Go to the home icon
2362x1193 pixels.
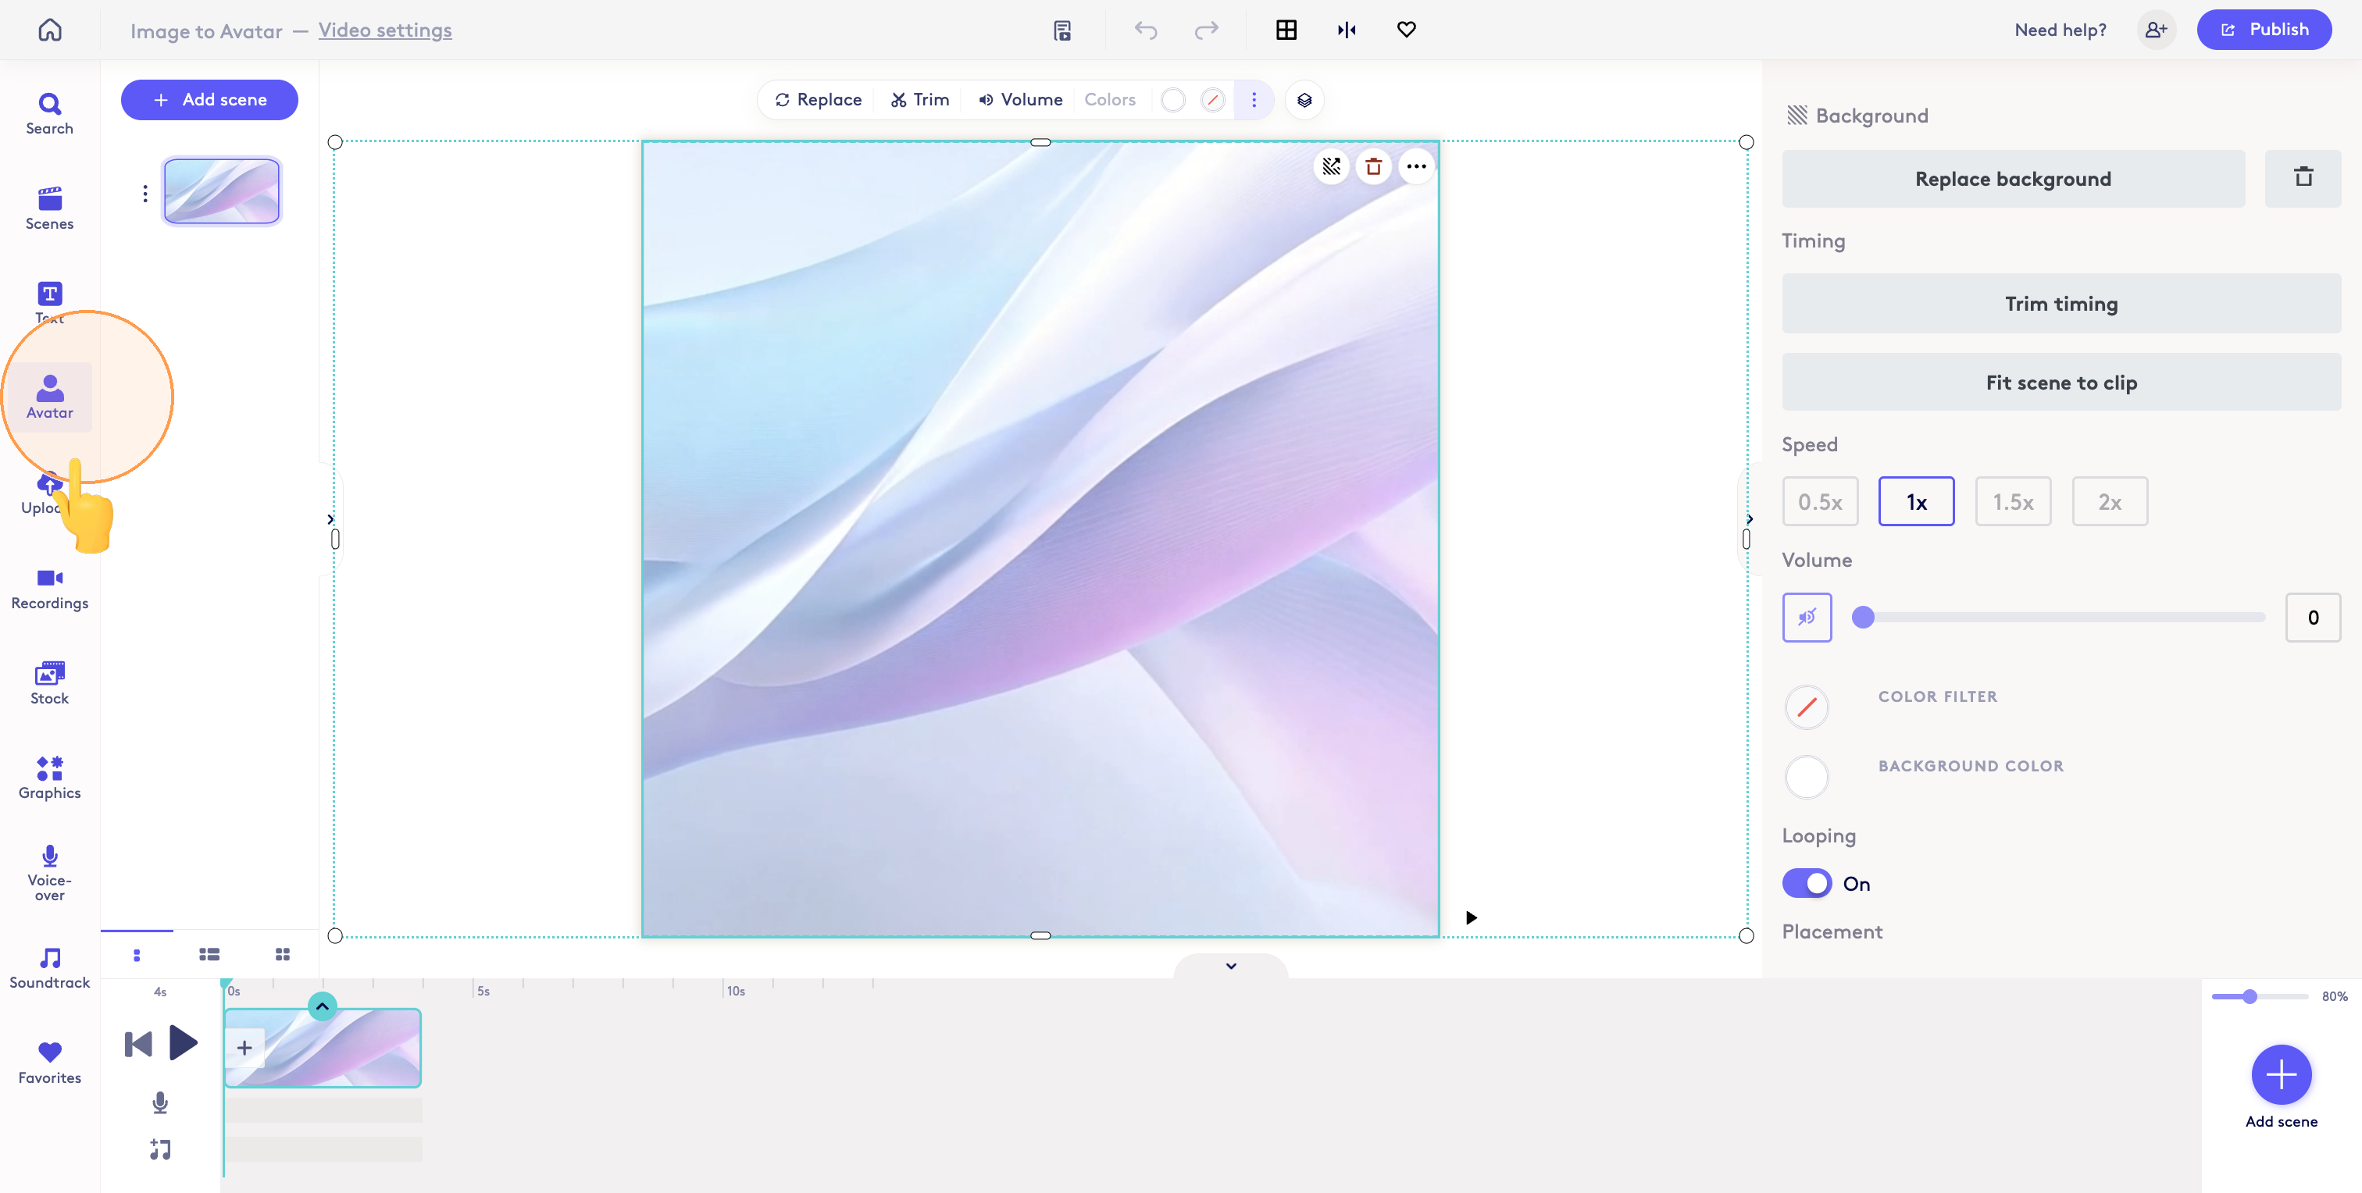pos(49,30)
